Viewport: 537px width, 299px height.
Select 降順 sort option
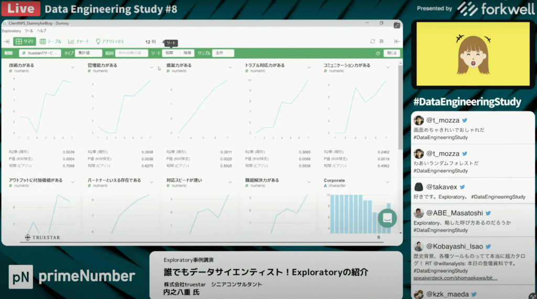point(187,53)
